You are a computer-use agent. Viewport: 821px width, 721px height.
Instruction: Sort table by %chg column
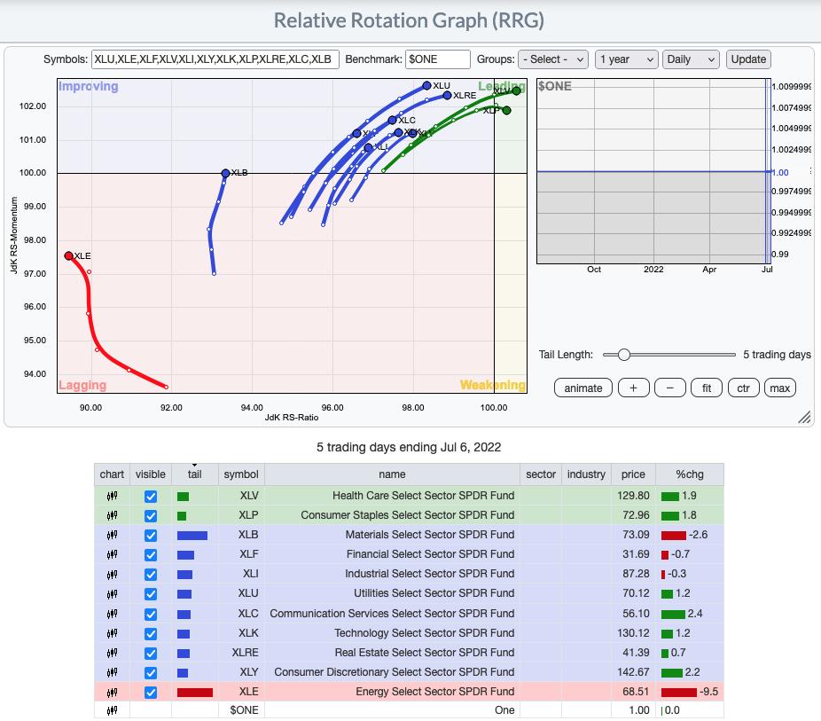[690, 474]
